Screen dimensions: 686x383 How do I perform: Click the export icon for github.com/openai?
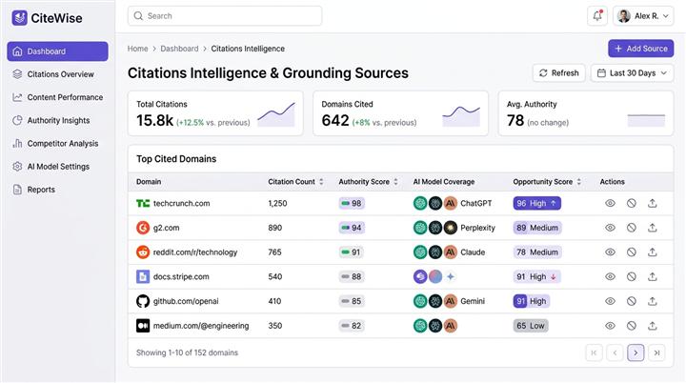(653, 301)
